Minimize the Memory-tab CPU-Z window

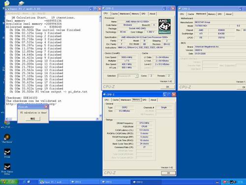tap(165, 94)
